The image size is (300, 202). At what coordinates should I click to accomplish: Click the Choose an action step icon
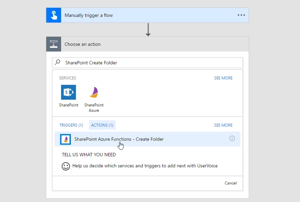tap(54, 44)
